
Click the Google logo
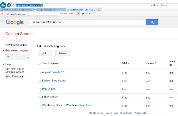pos(15,22)
